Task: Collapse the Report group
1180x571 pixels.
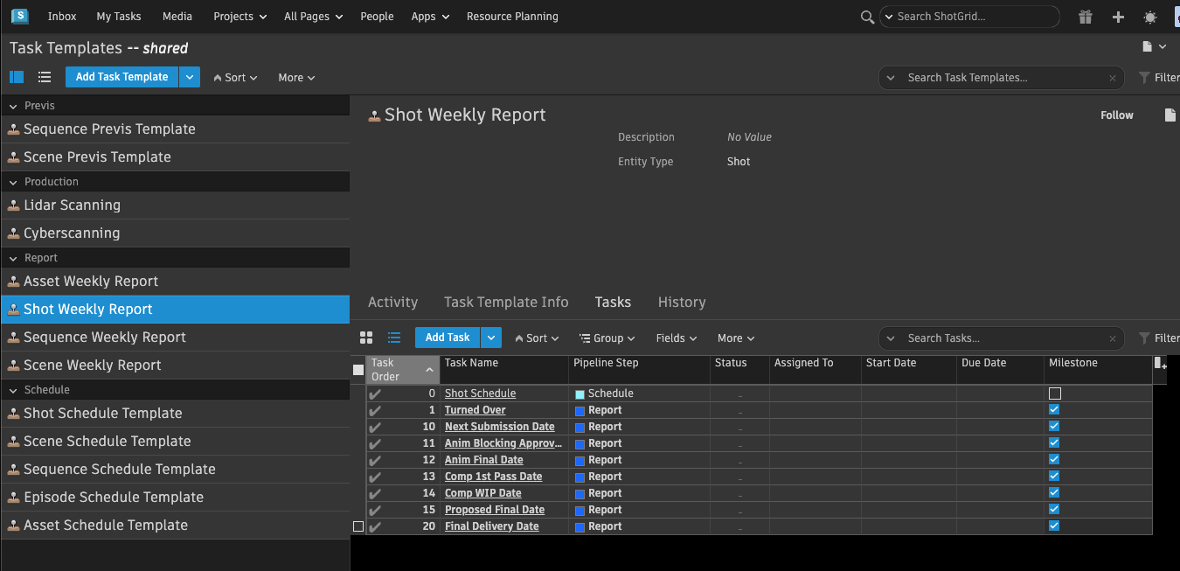Action: [x=13, y=259]
